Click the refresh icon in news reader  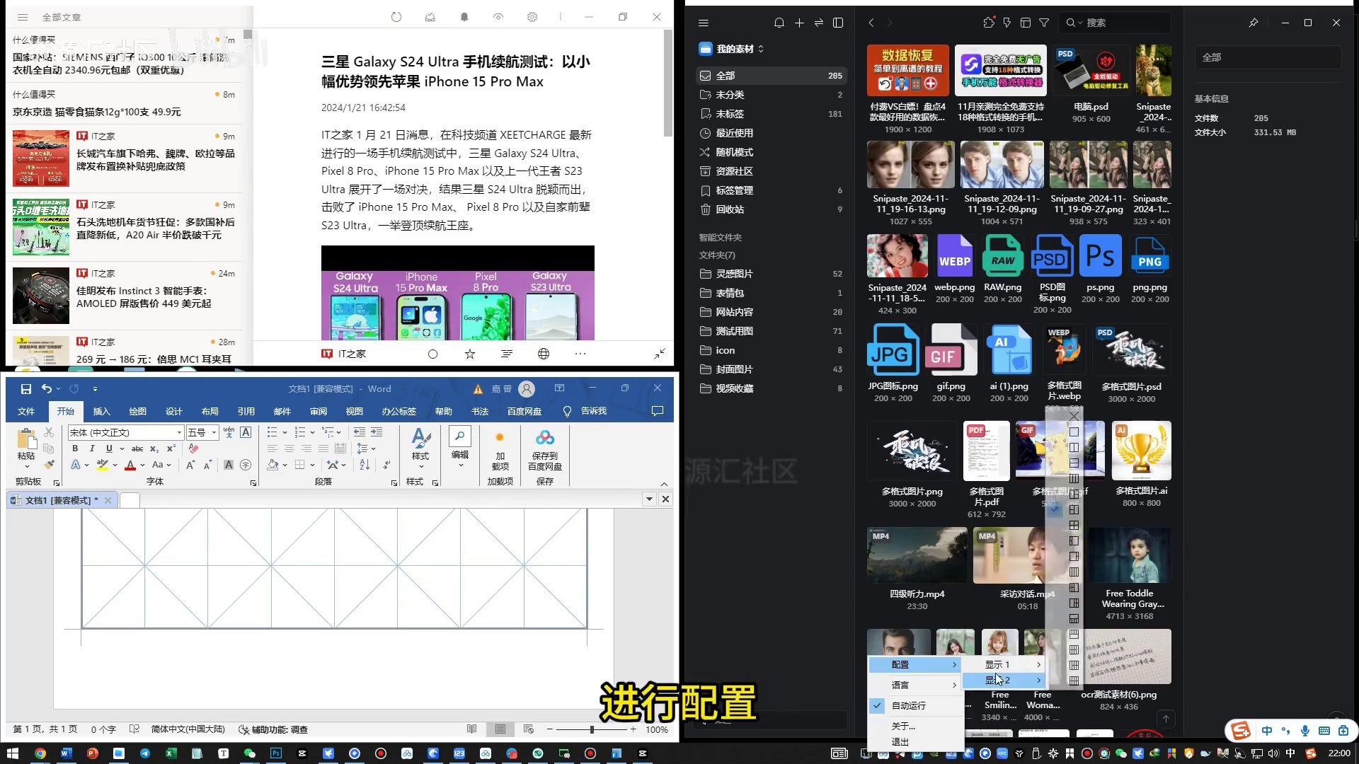point(396,17)
